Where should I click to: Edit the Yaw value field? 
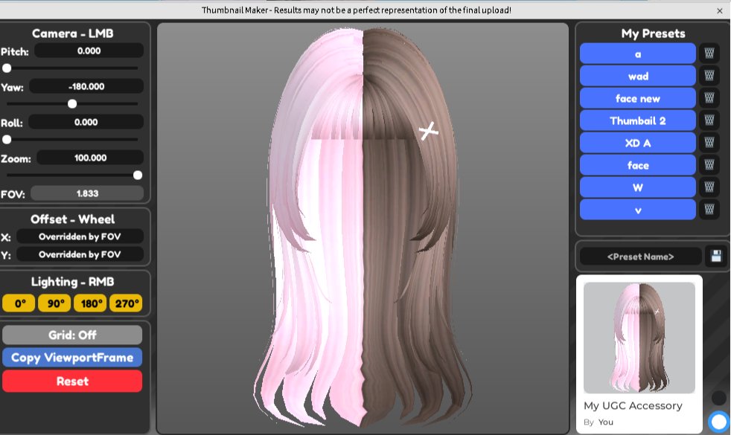tap(86, 86)
